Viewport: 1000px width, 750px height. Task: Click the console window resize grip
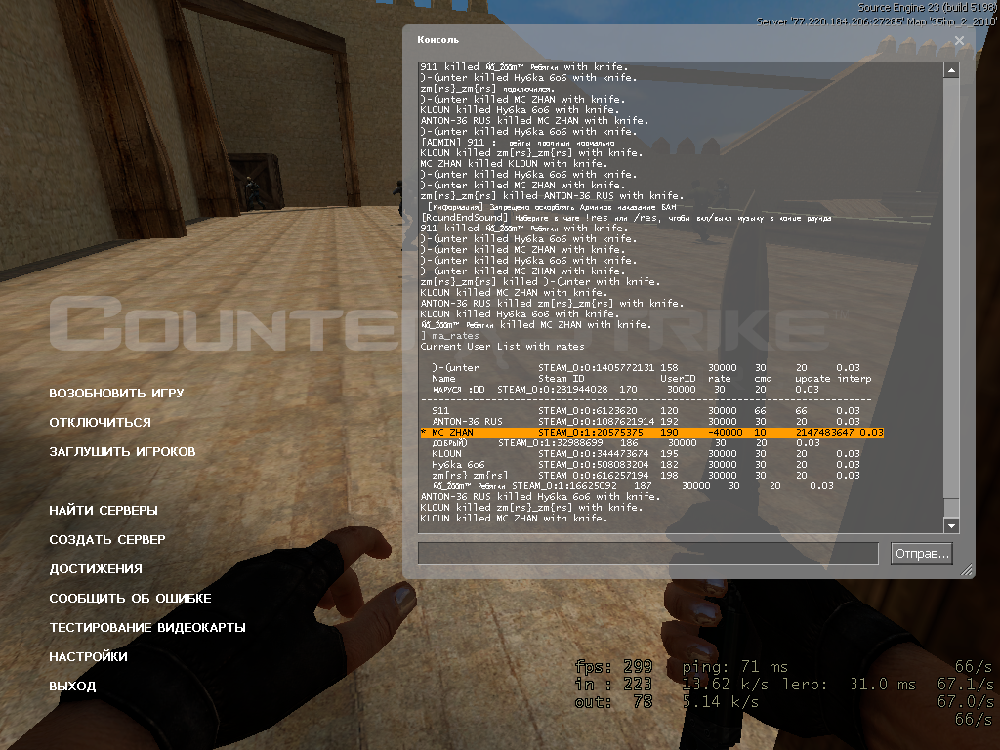[x=967, y=570]
